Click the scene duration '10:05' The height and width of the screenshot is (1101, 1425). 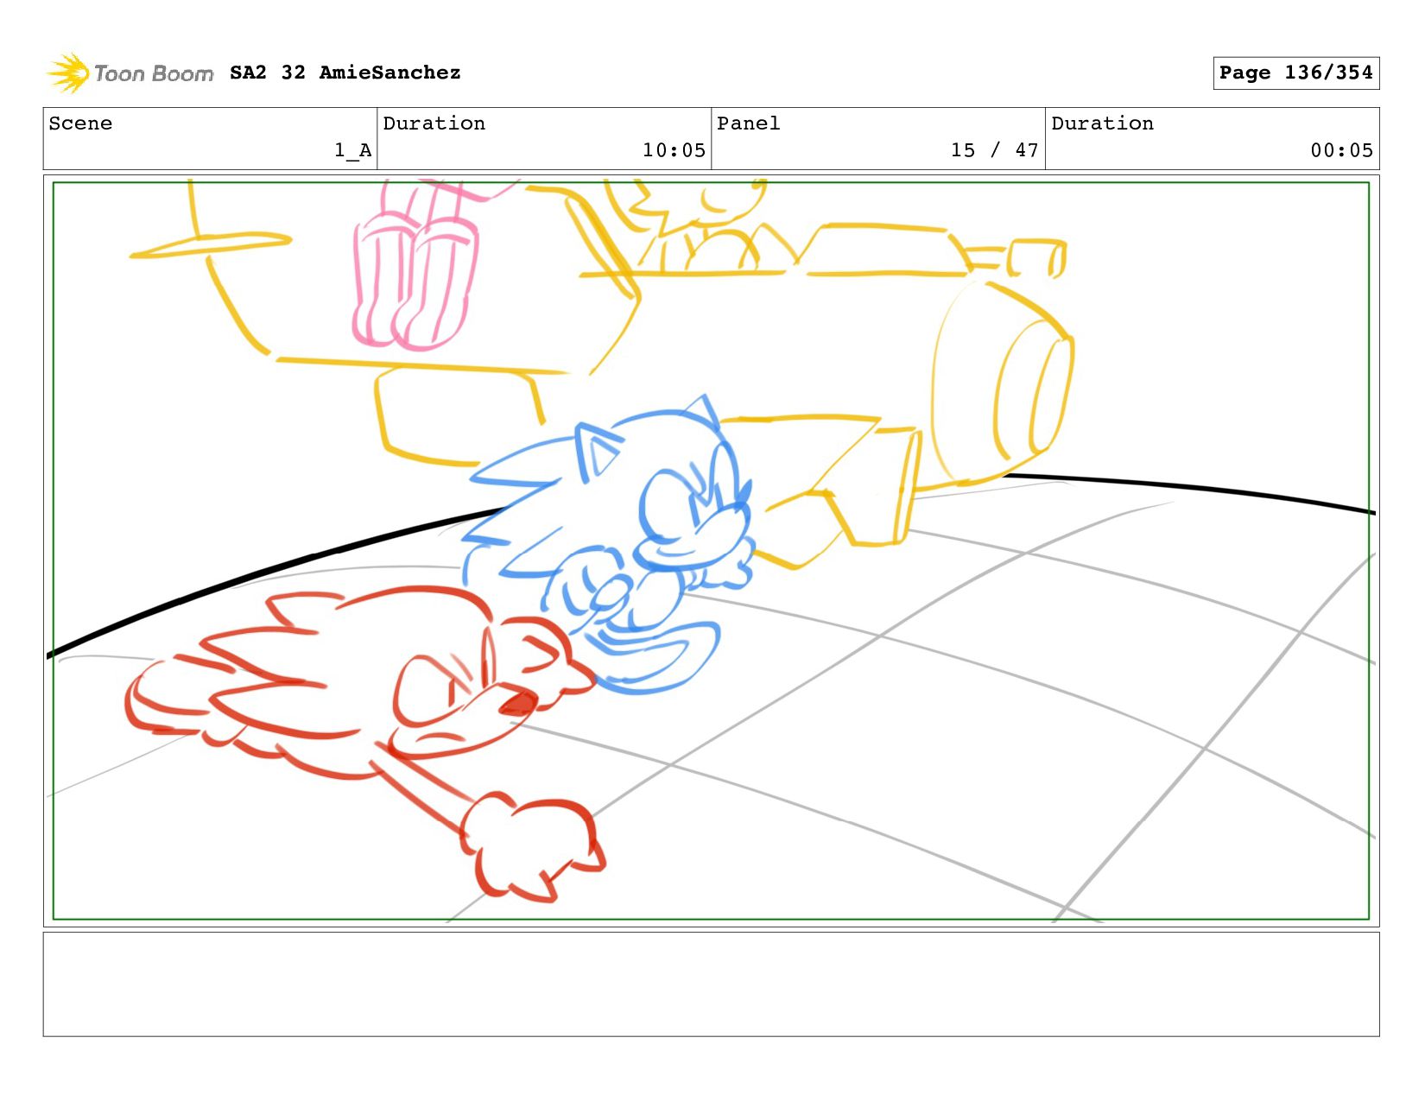click(x=674, y=150)
